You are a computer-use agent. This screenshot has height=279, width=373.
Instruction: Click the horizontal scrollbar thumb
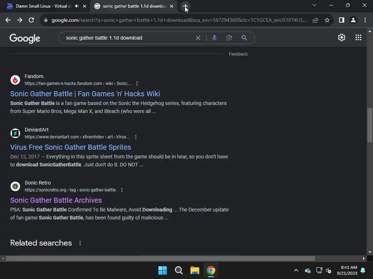click(161, 258)
